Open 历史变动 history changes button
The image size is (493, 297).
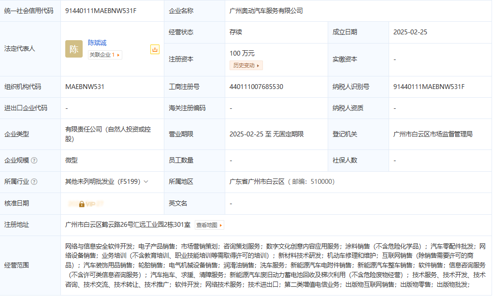coord(246,65)
